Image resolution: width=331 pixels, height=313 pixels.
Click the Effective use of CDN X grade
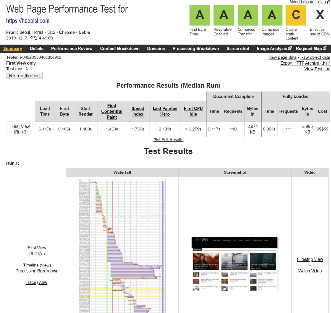coord(319,15)
